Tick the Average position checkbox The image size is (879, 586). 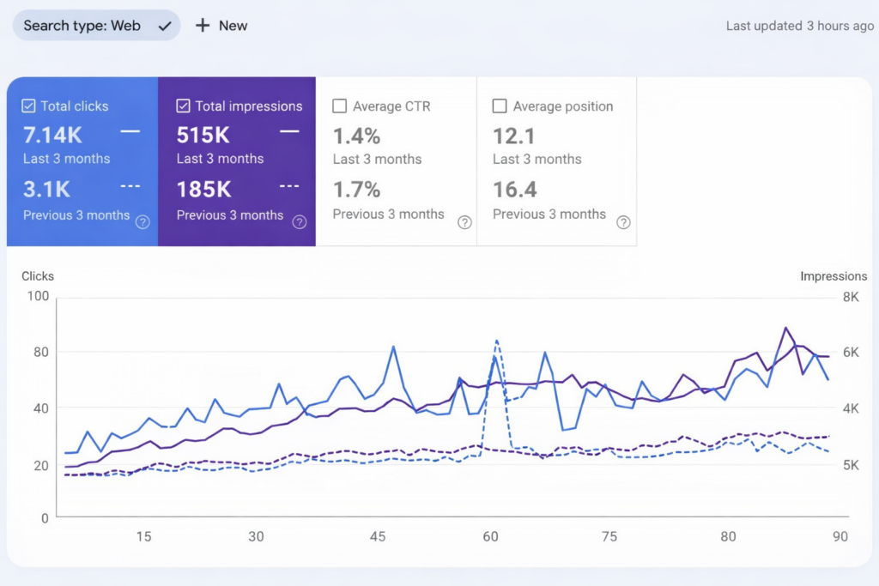500,106
